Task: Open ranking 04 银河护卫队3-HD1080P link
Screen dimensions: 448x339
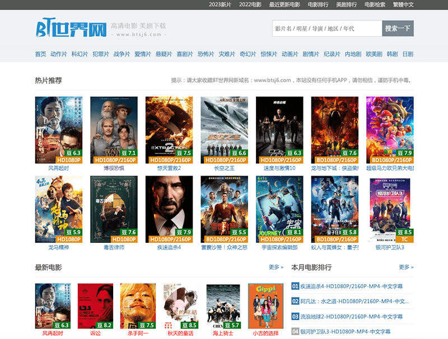Action: tap(345, 332)
